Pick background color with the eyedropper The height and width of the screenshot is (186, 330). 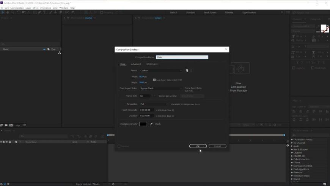pos(151,124)
